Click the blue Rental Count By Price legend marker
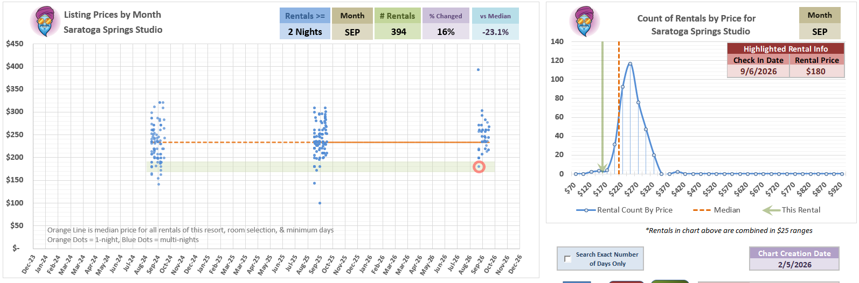 tap(586, 210)
